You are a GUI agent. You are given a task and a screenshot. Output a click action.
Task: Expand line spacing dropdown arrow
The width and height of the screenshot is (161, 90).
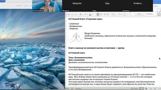tap(115, 14)
